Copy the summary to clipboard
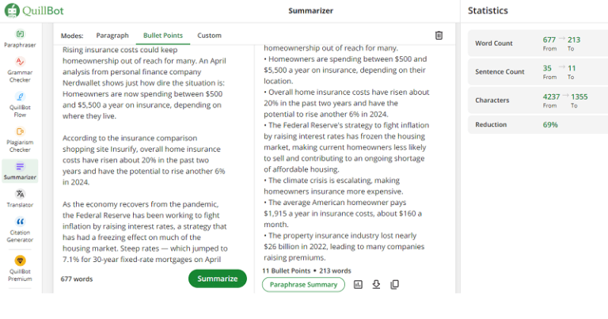 coord(394,285)
